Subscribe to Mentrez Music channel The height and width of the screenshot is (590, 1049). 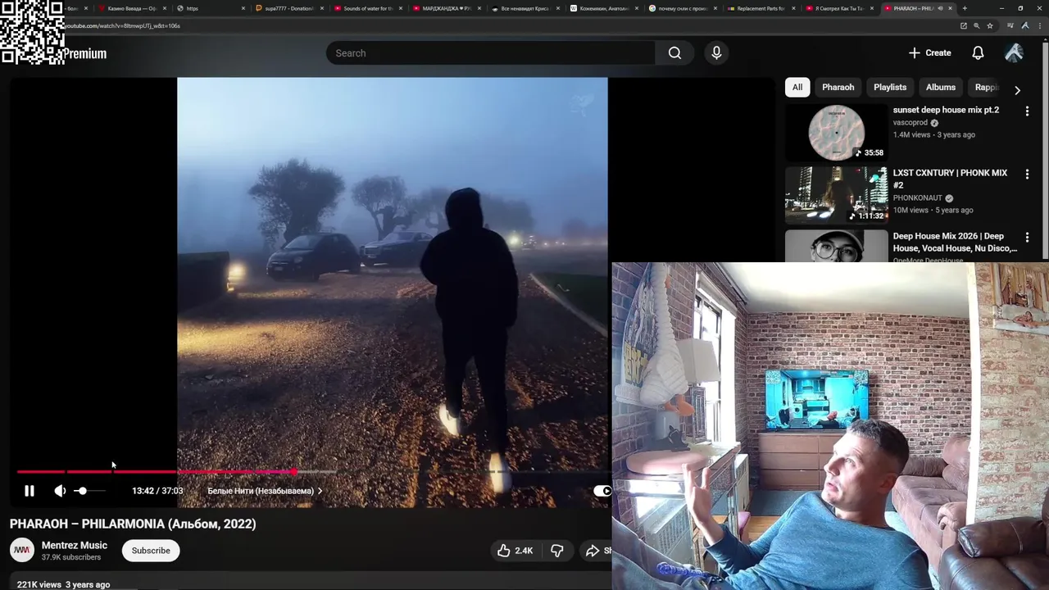click(x=151, y=551)
